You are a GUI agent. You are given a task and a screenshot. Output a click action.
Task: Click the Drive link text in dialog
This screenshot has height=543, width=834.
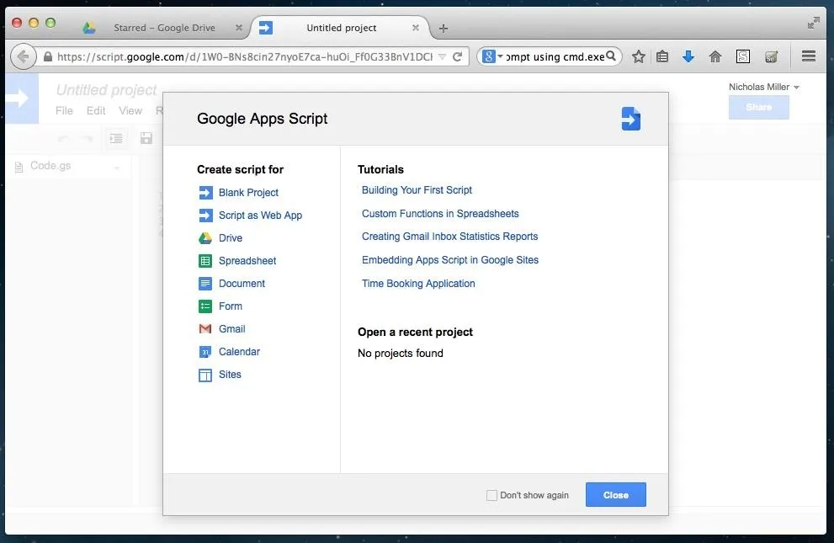point(231,238)
